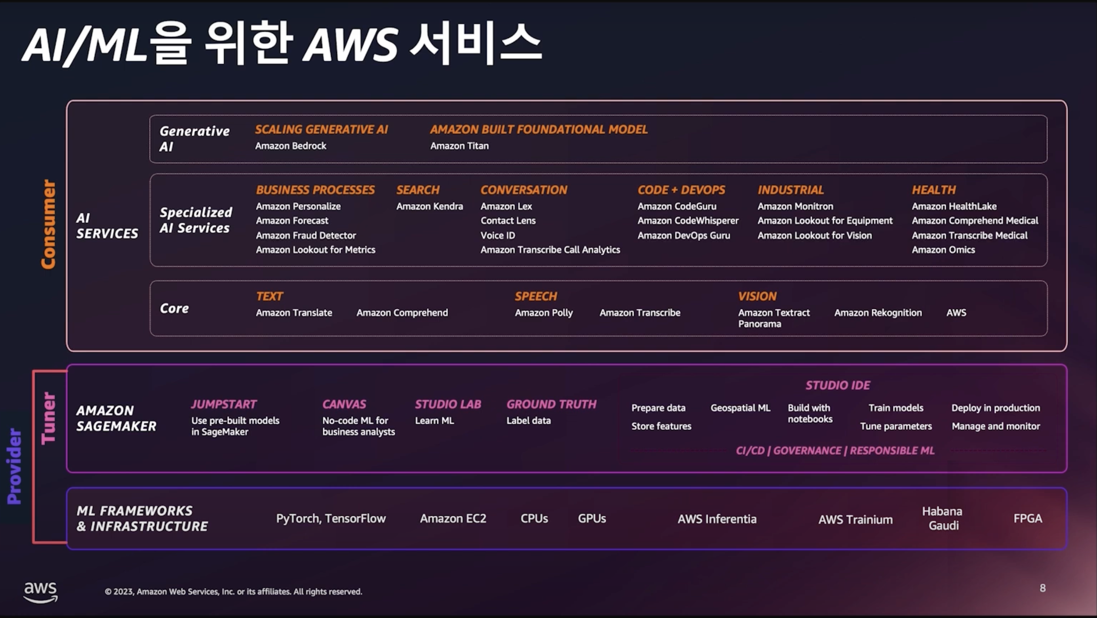Click Amazon Transcribe Call Analytics

click(x=550, y=250)
